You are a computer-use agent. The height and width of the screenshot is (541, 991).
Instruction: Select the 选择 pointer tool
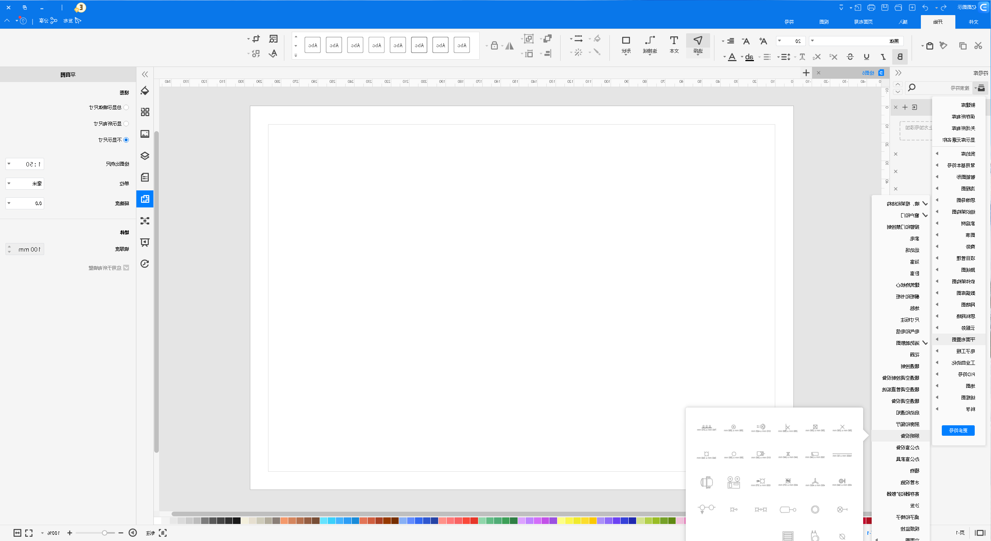[698, 45]
